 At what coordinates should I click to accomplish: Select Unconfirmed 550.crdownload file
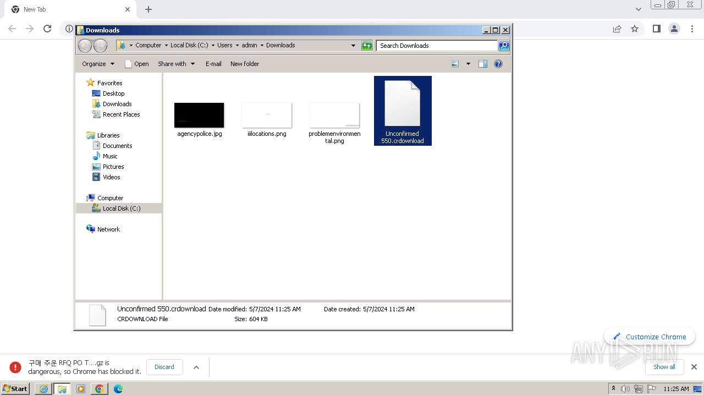pos(403,111)
